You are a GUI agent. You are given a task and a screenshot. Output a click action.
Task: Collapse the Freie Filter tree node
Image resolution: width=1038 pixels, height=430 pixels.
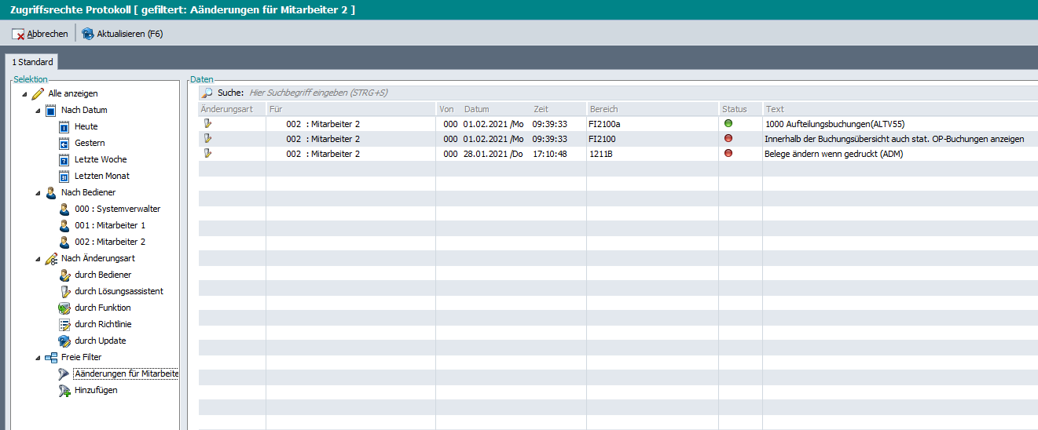pyautogui.click(x=38, y=358)
